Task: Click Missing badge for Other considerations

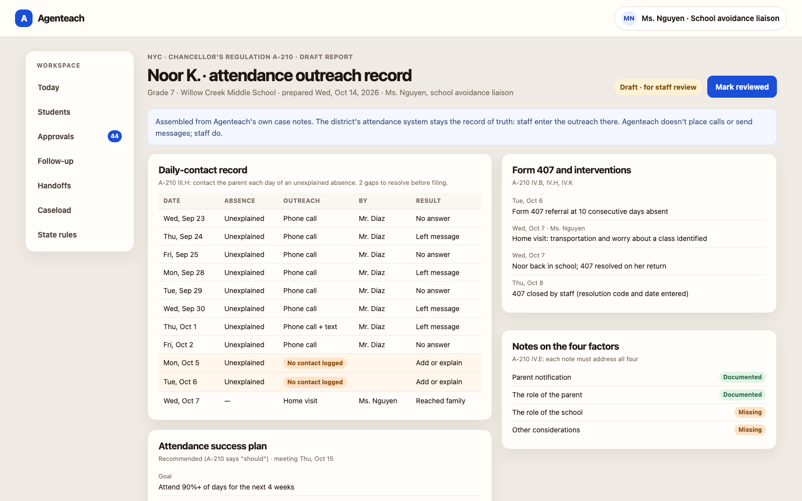Action: pos(750,430)
